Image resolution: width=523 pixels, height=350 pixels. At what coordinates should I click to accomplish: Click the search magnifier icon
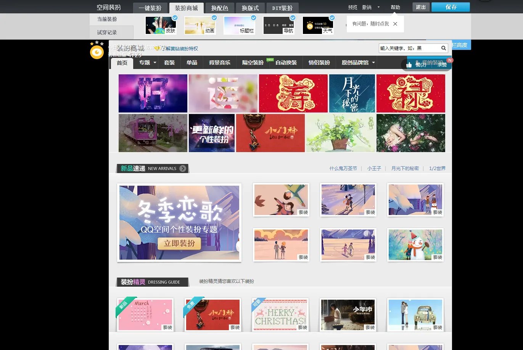coord(444,48)
